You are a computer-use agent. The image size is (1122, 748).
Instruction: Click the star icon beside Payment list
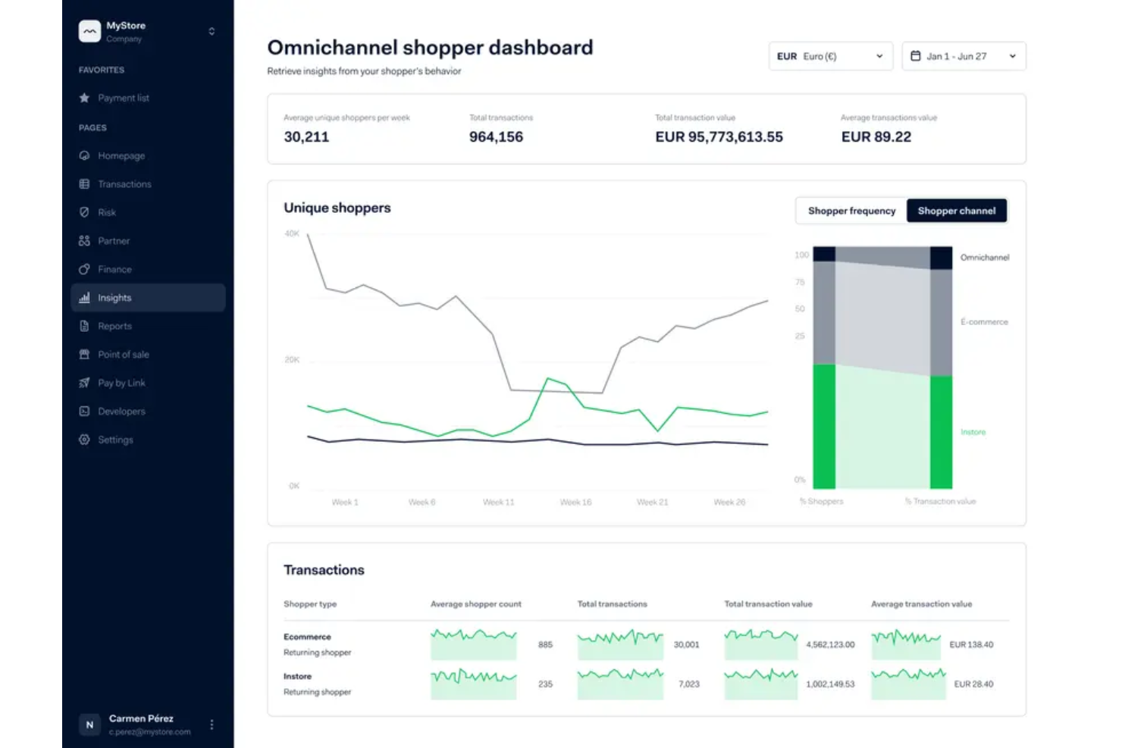click(84, 98)
